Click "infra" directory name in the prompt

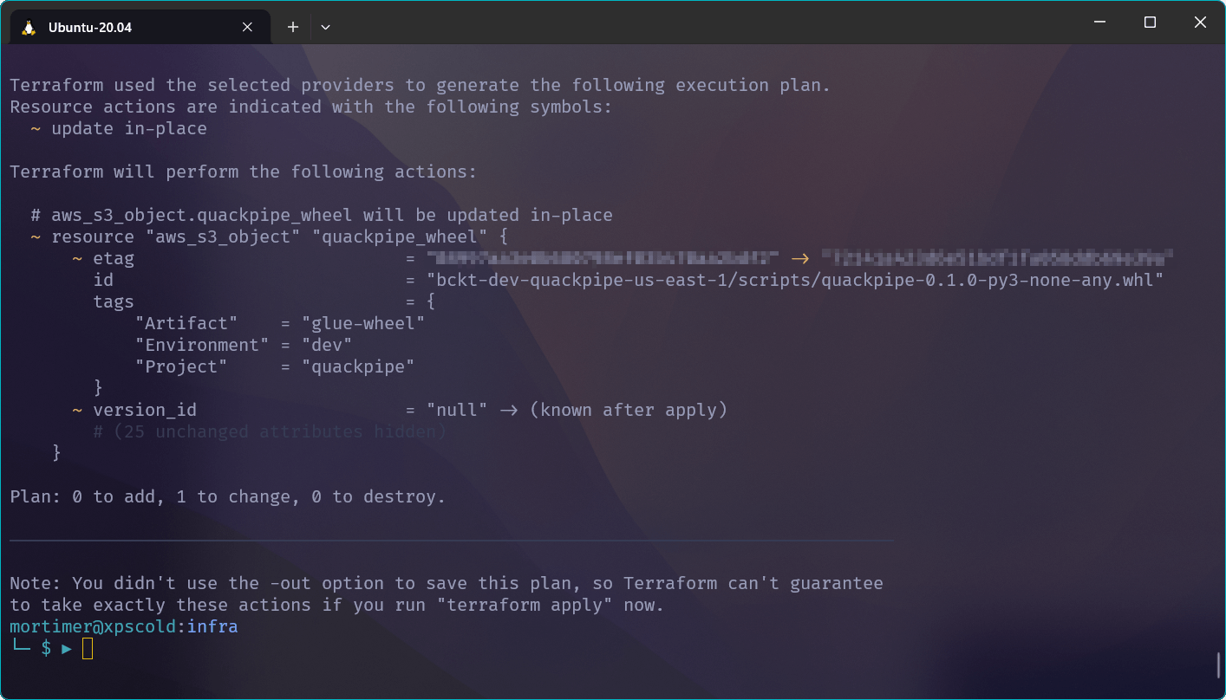coord(212,626)
